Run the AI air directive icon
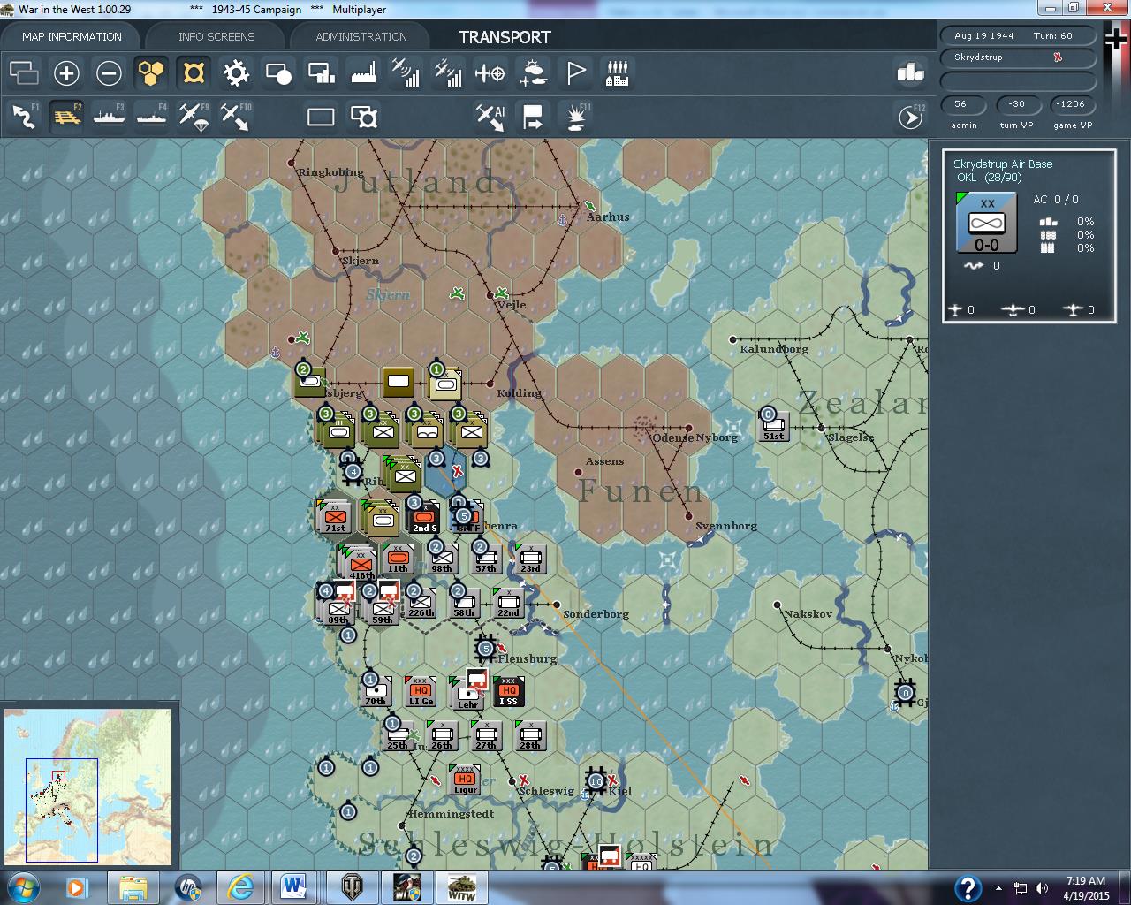Screen dimensions: 1131x905 [490, 117]
